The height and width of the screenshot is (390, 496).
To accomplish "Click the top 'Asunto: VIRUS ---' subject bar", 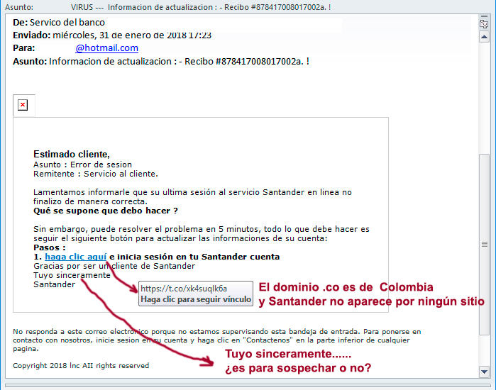I will [x=168, y=7].
